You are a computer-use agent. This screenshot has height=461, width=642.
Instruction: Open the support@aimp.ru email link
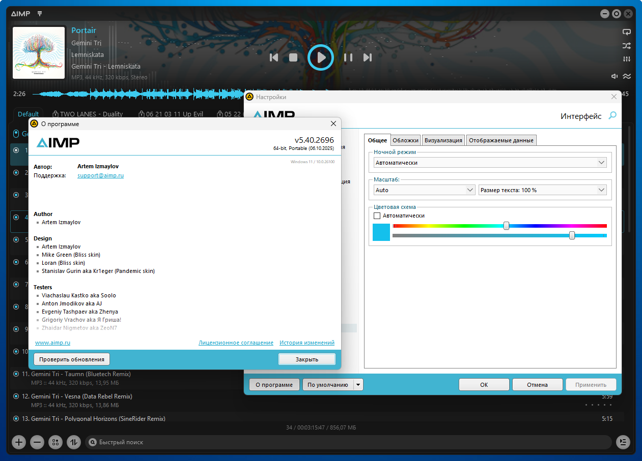[100, 175]
